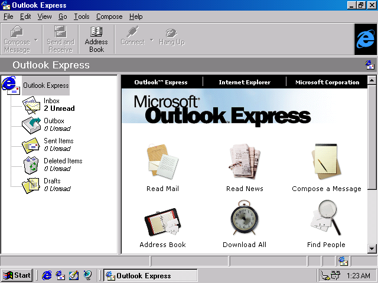Open the Go menu

63,17
